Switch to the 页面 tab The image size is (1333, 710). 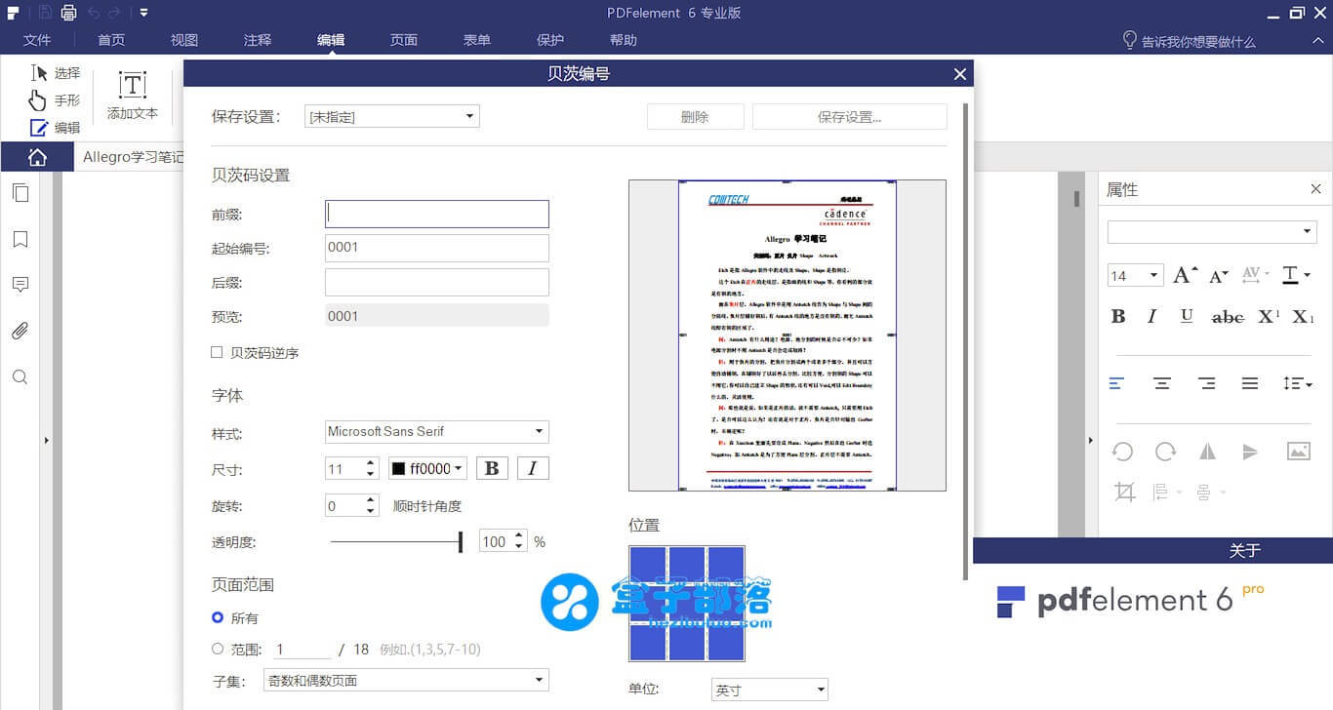point(404,40)
